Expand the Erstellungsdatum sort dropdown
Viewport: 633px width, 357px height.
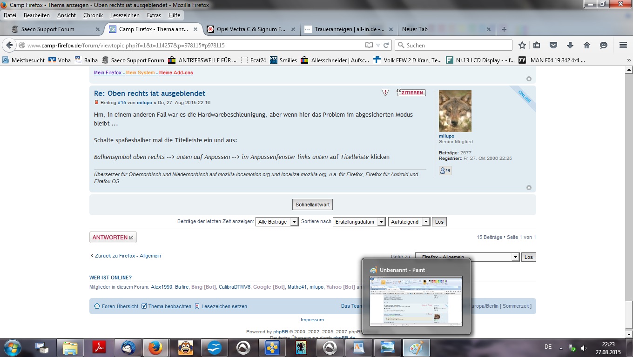tap(359, 222)
